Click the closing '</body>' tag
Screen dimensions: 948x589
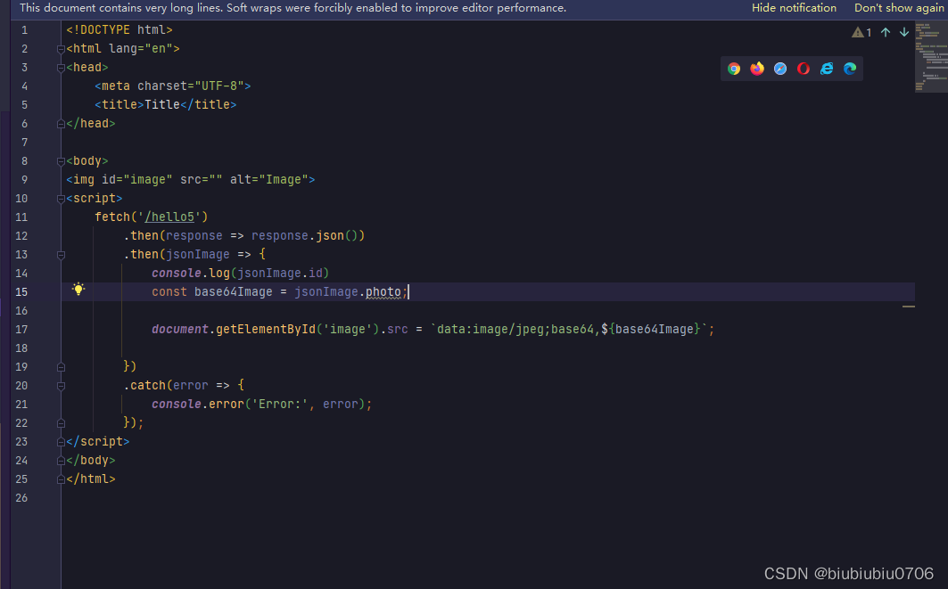[91, 461]
